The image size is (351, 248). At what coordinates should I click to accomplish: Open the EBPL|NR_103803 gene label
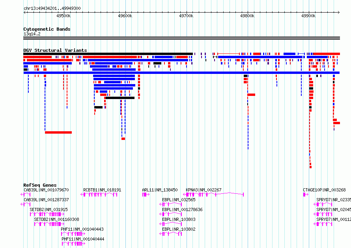(179, 219)
